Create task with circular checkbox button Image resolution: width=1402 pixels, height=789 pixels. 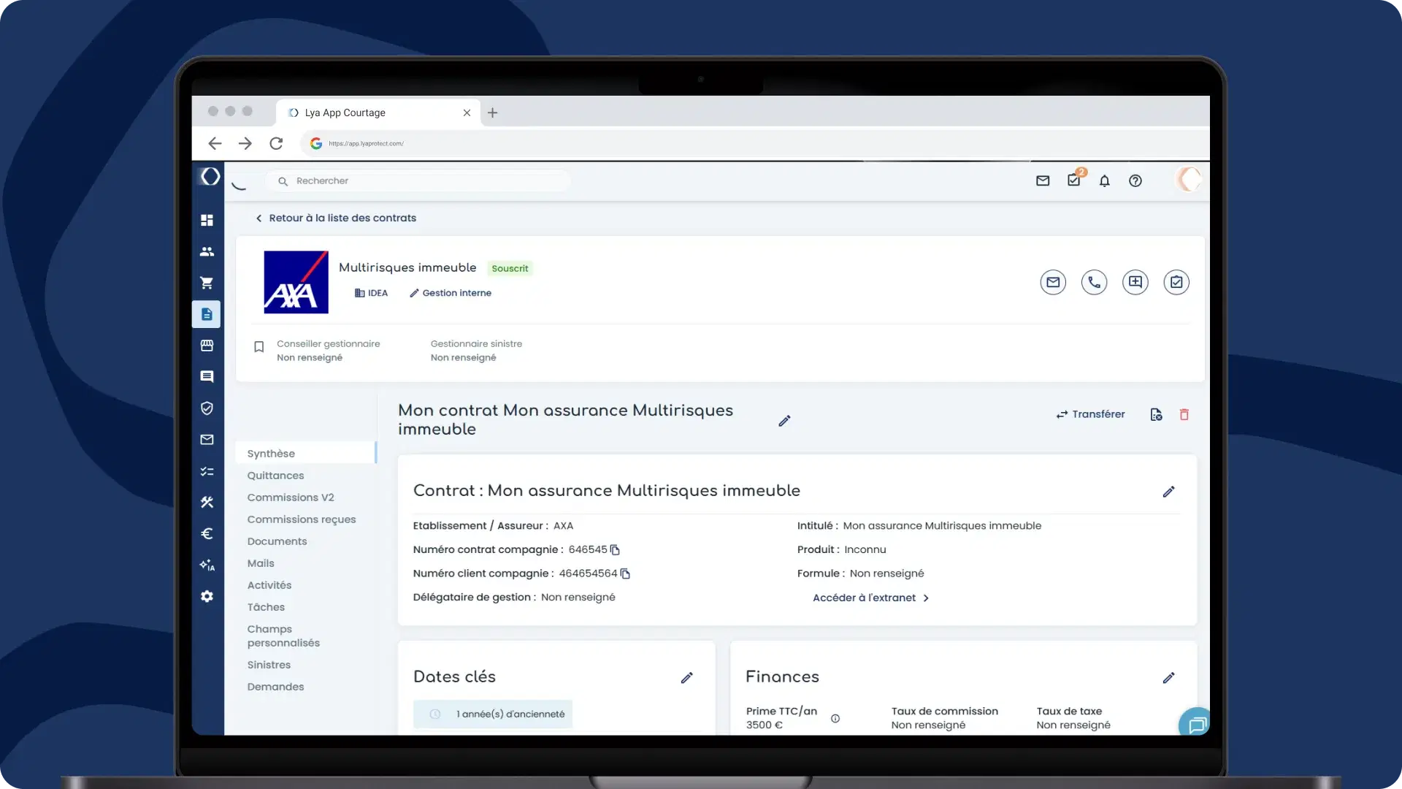[x=1176, y=282]
